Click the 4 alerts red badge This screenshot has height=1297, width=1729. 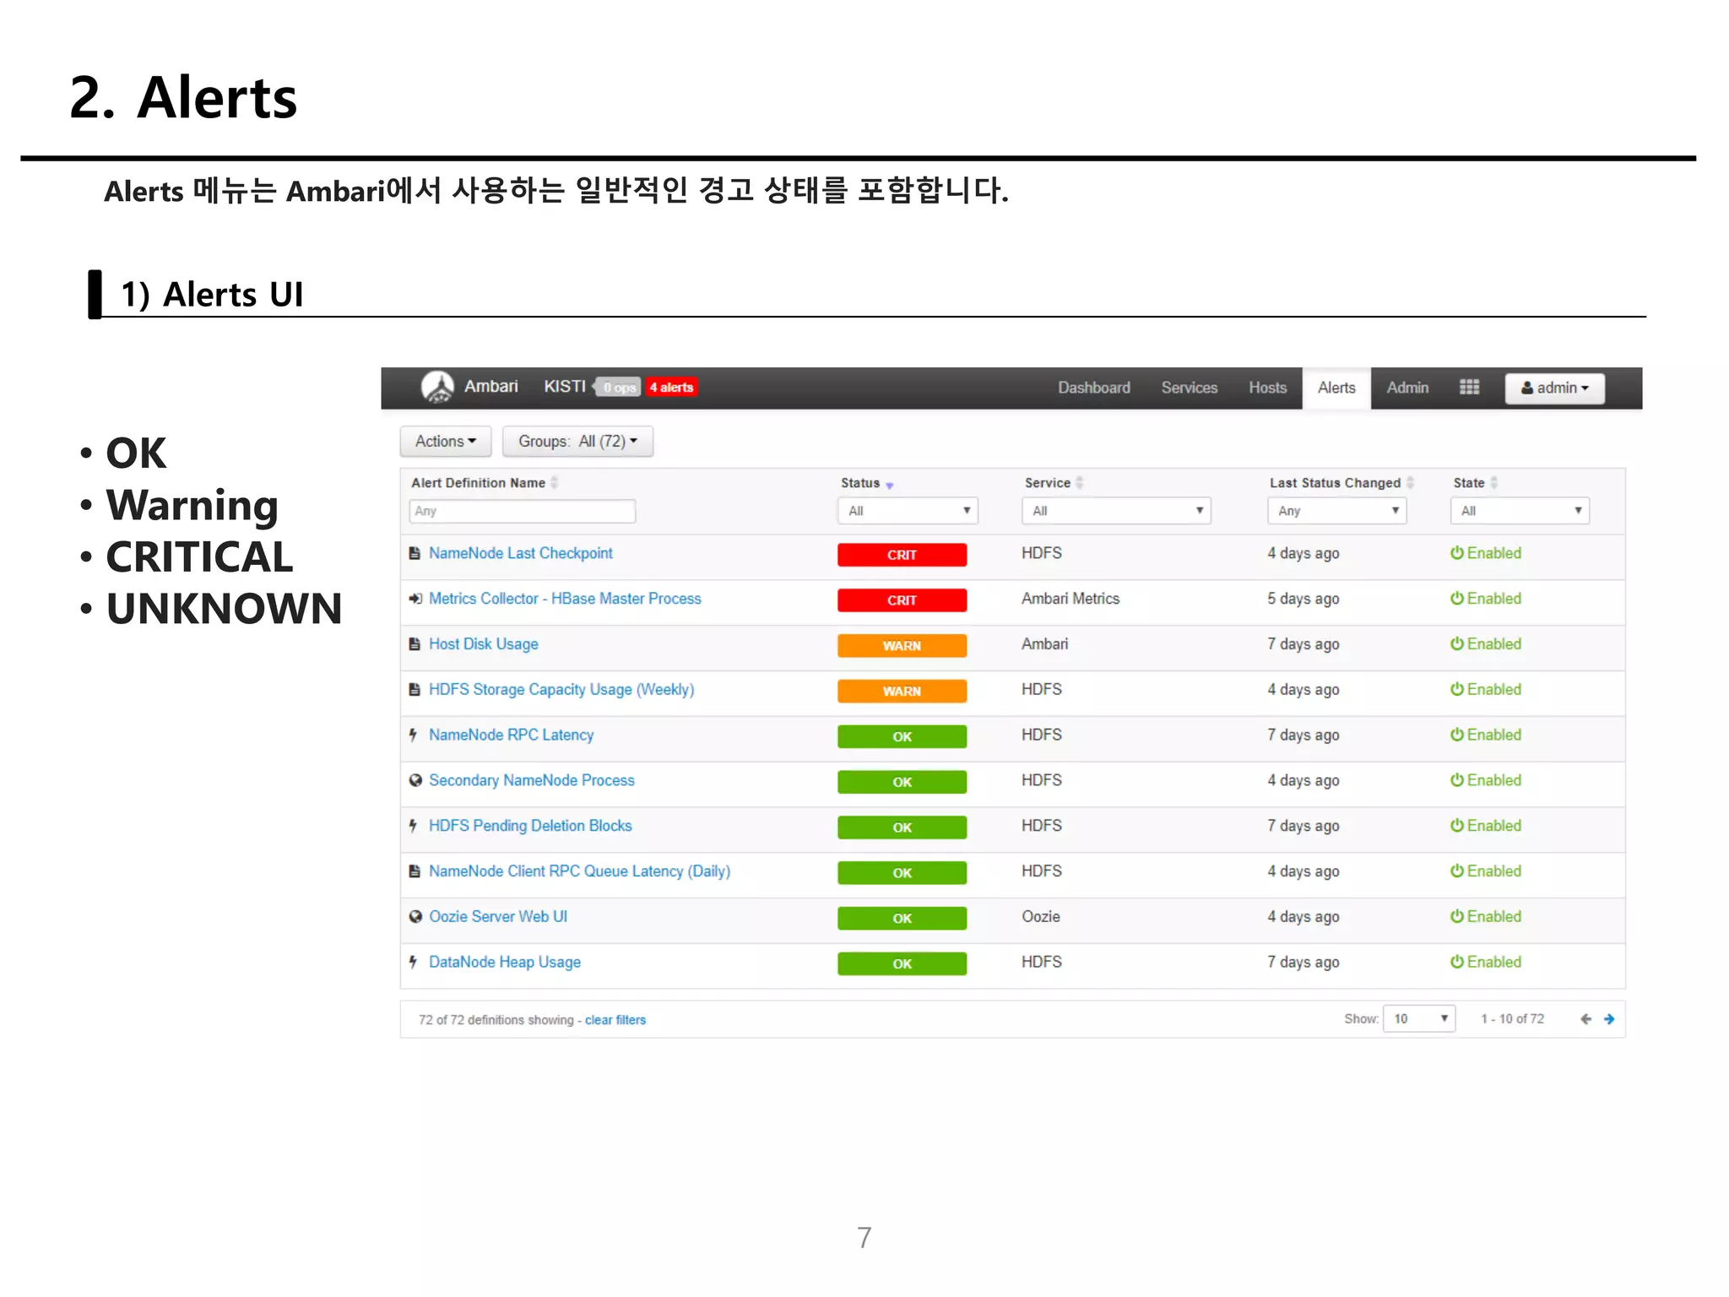672,388
